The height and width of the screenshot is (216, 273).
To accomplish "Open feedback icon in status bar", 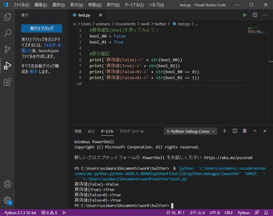I will point(257,213).
